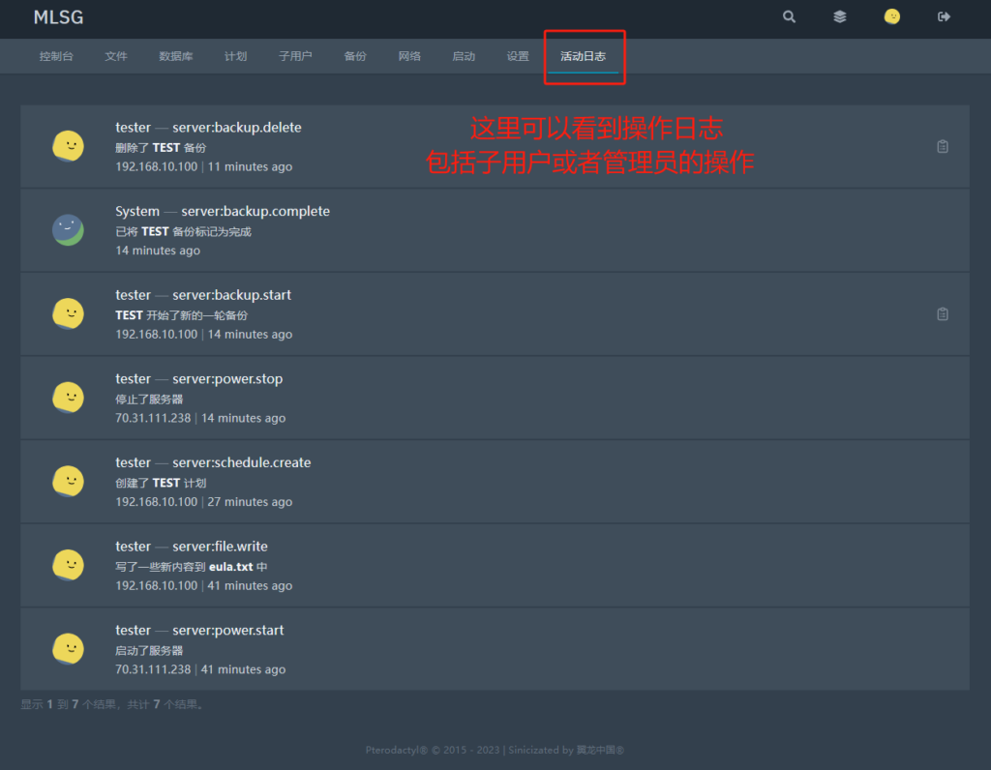Click the System avatar on backup.complete entry
The image size is (991, 770).
pyautogui.click(x=68, y=230)
